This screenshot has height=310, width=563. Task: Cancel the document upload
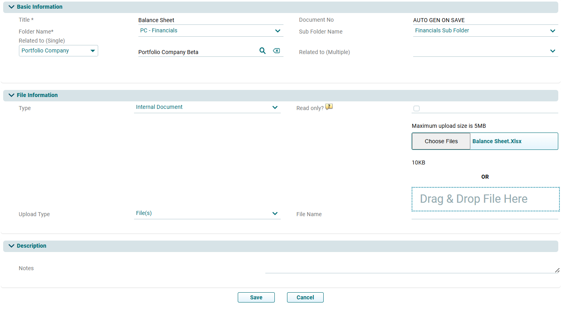coord(305,297)
